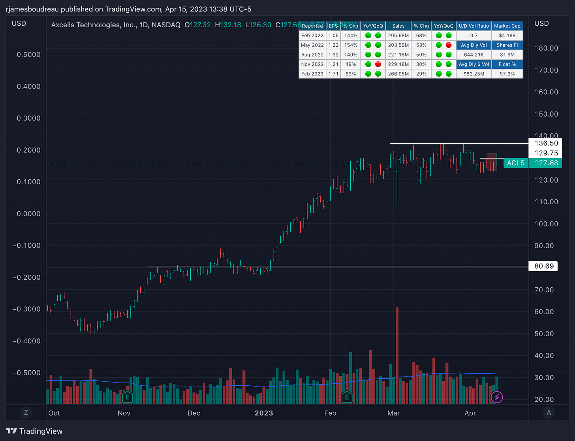Click the low value L126.30

click(258, 25)
